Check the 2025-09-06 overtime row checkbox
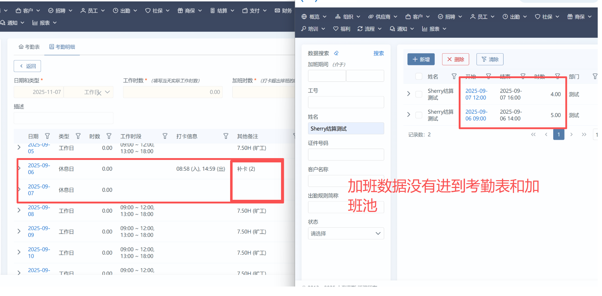602x296 pixels. coord(419,115)
